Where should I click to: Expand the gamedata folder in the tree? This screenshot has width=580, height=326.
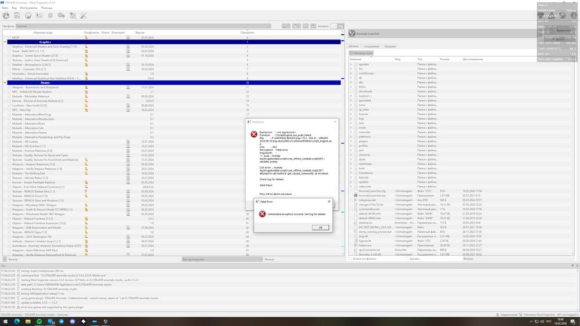click(350, 100)
